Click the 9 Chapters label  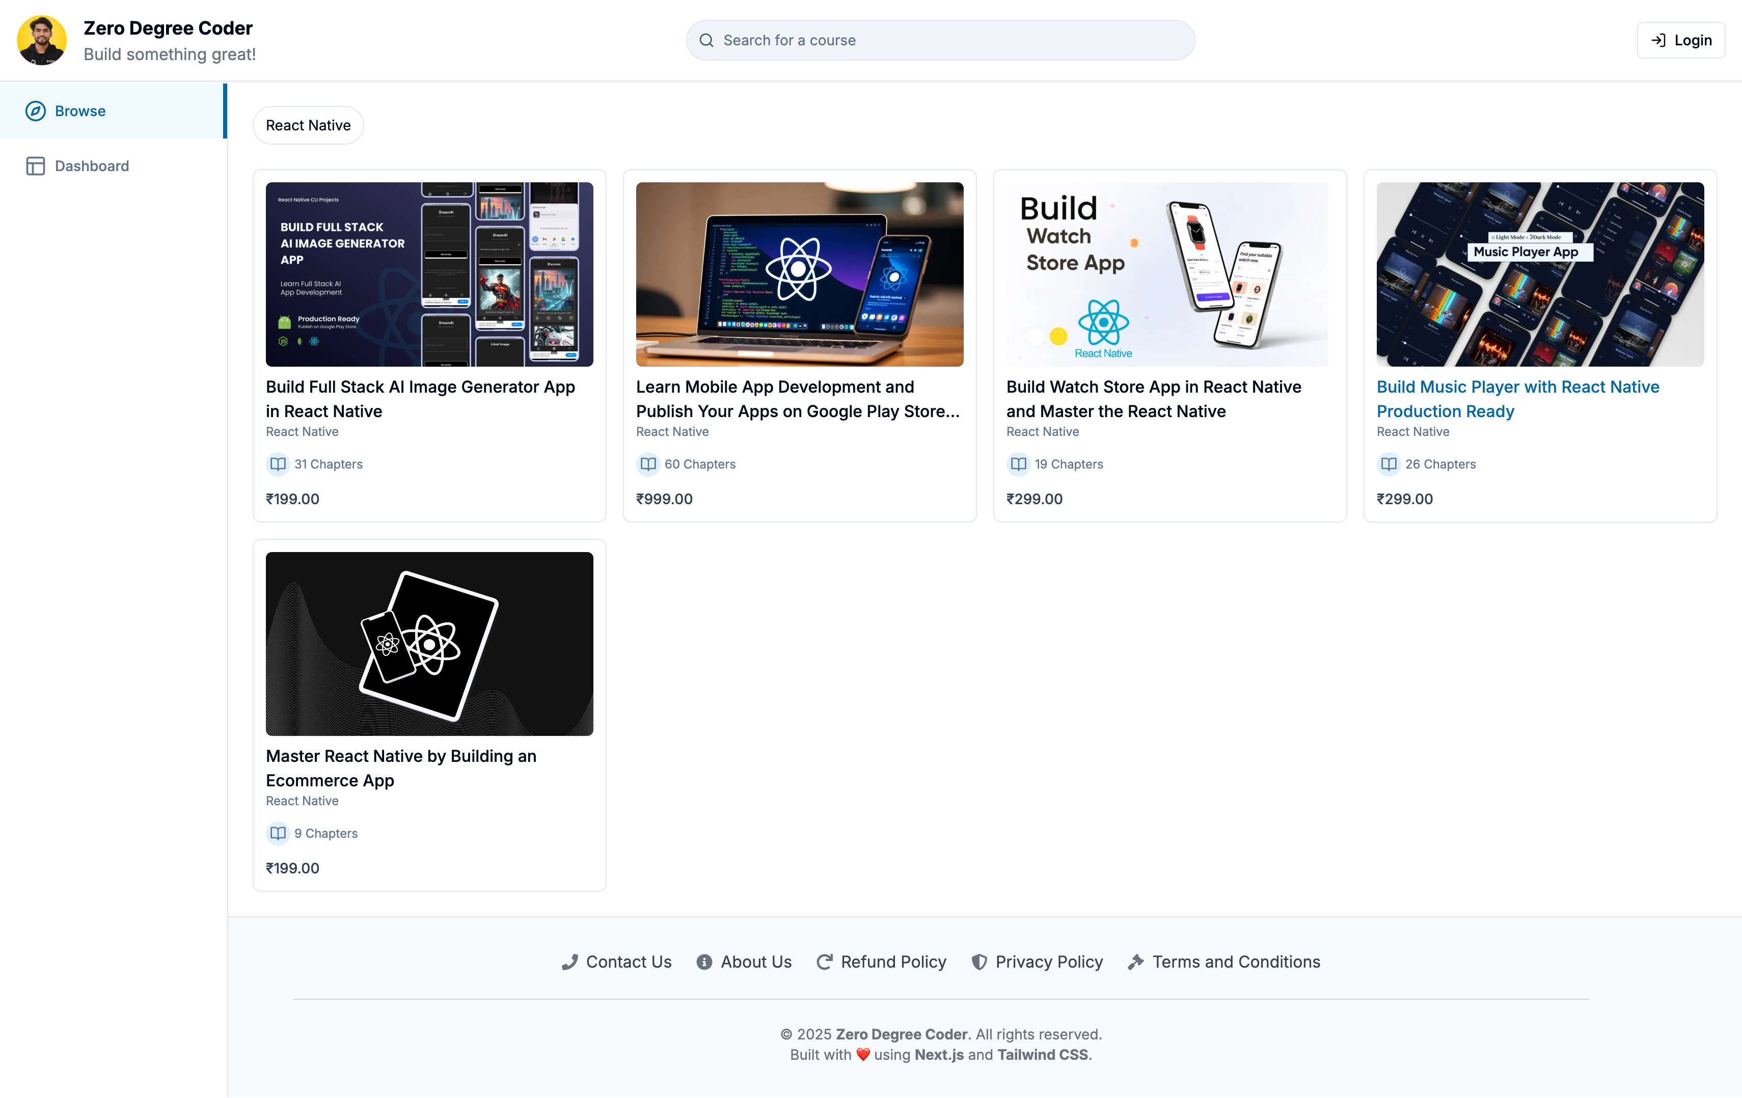[x=325, y=833]
